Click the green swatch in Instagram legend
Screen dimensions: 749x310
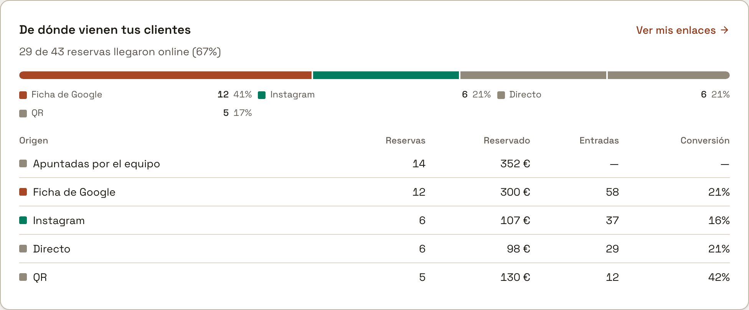point(262,95)
